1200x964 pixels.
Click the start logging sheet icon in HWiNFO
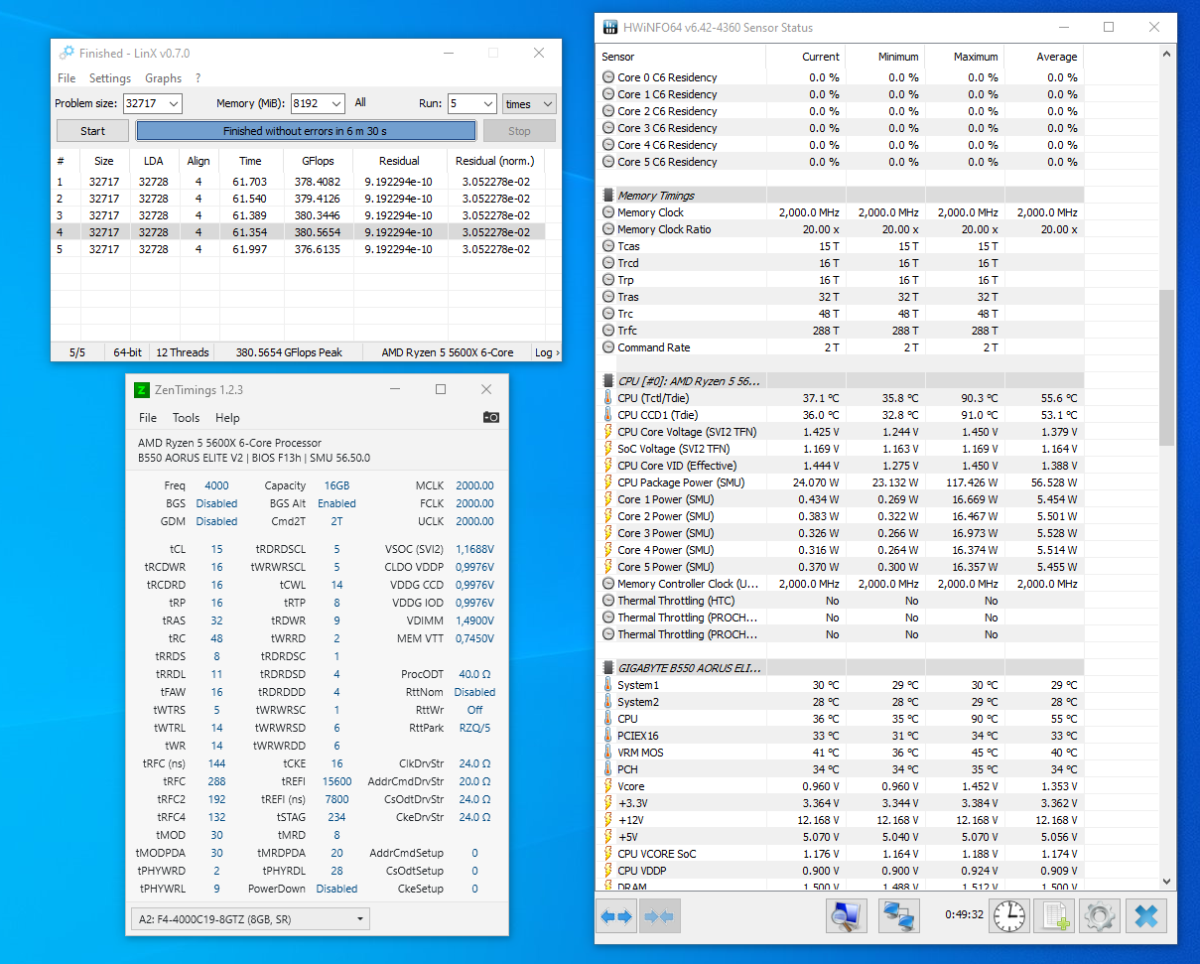click(x=1054, y=916)
